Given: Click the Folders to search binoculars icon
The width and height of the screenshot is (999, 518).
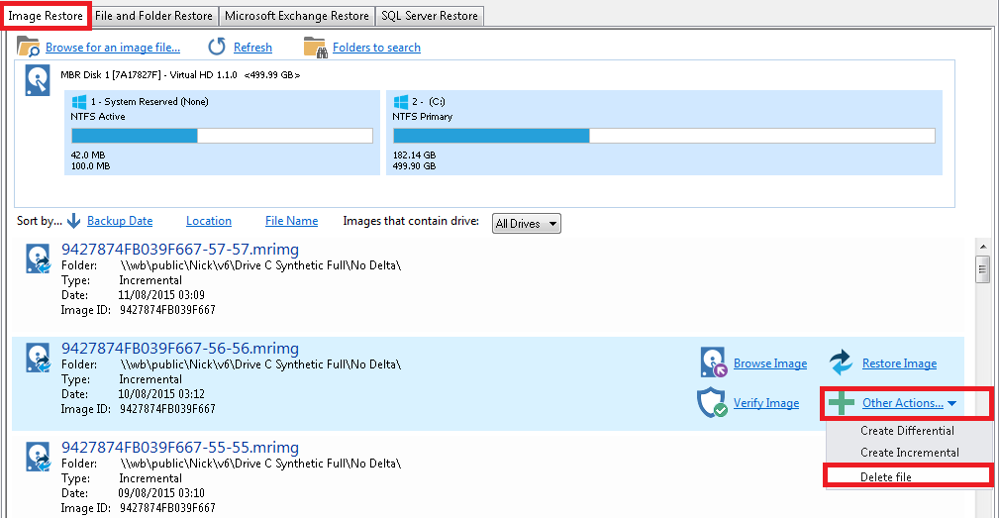Looking at the screenshot, I should coord(315,47).
